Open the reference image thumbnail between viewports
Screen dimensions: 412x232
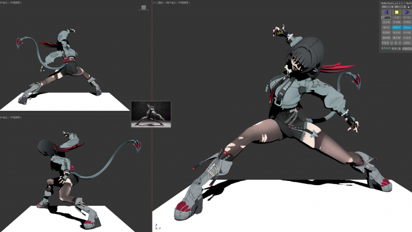151,114
